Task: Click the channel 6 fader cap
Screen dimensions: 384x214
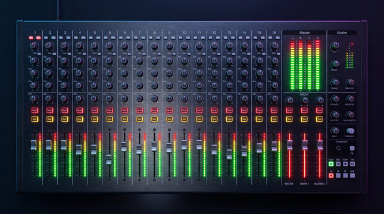Action: (x=124, y=146)
